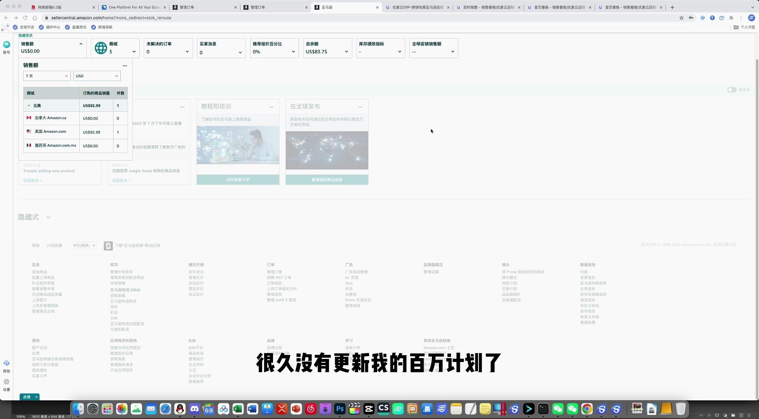Click 访问卖家大学 button

pyautogui.click(x=238, y=180)
